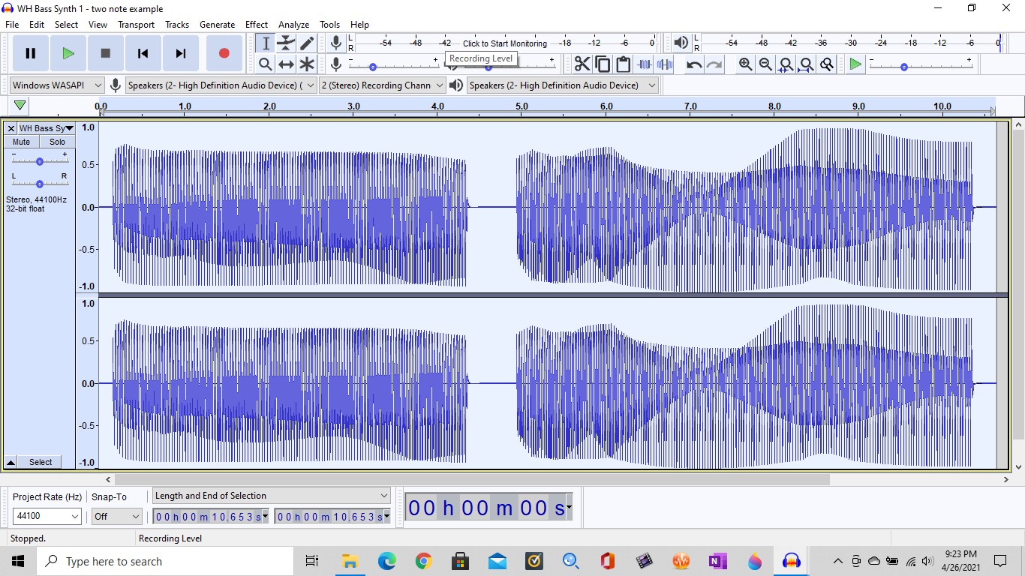Solo the WH Bass Synth track
1025x576 pixels.
pos(57,142)
